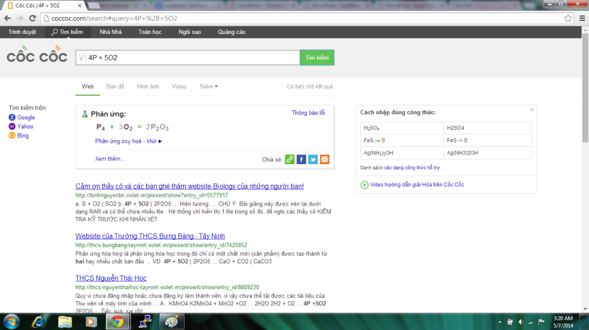The height and width of the screenshot is (330, 589).
Task: Click the H2SO4 example cell
Action: pyautogui.click(x=487, y=128)
